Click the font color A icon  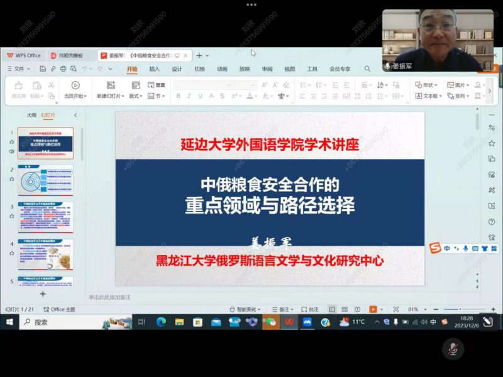click(250, 96)
